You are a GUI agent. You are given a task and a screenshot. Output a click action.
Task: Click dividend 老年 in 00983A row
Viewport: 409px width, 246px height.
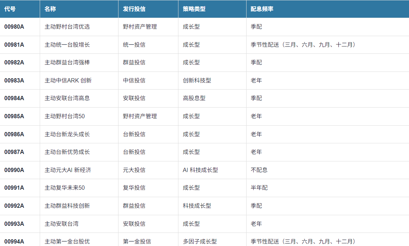tap(256, 80)
